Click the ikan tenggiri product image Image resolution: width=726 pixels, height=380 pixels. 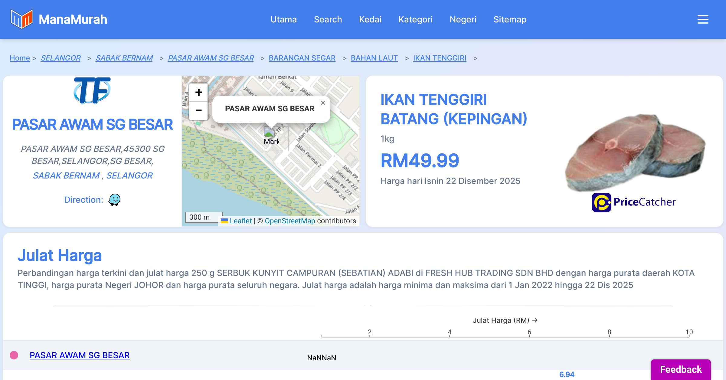tap(635, 152)
